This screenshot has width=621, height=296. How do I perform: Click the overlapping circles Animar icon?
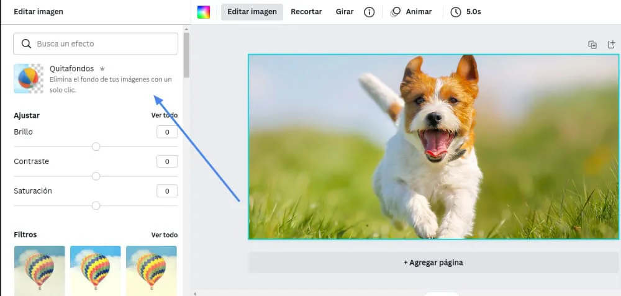[395, 12]
